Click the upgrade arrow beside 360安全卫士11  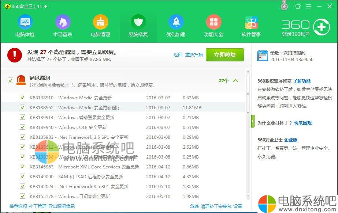click(45, 7)
